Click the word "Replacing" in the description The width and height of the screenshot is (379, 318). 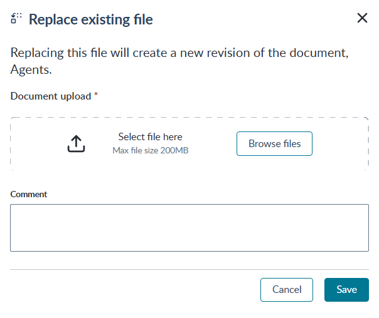coord(37,53)
